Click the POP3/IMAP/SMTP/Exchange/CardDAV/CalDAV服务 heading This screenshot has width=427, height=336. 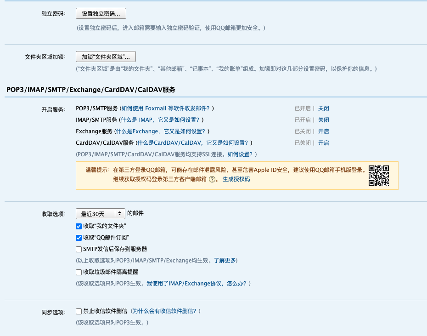pos(91,90)
